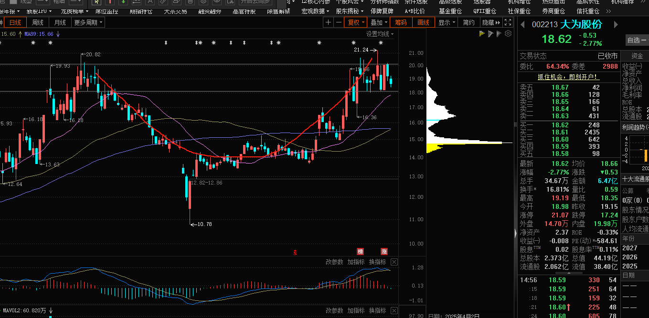The width and height of the screenshot is (649, 318).
Task: Click the red 榜 marker on chart
Action: [x=360, y=251]
